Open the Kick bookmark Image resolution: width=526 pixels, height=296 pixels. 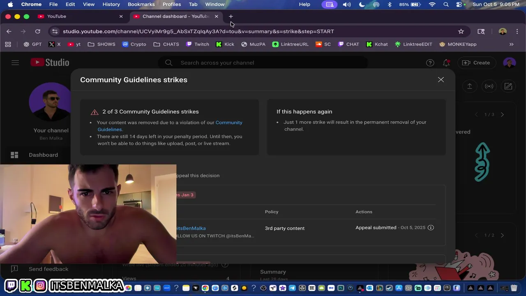[x=225, y=44]
